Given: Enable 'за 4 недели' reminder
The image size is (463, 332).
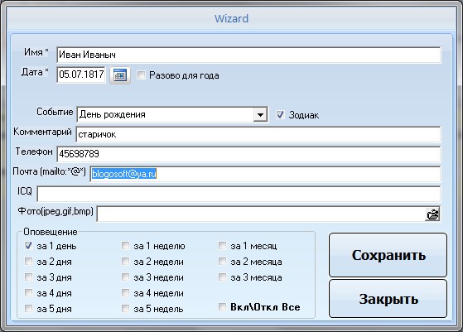Looking at the screenshot, I should click(x=126, y=293).
